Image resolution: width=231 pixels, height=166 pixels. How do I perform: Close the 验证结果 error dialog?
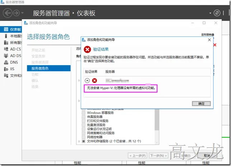pyautogui.click(x=209, y=40)
